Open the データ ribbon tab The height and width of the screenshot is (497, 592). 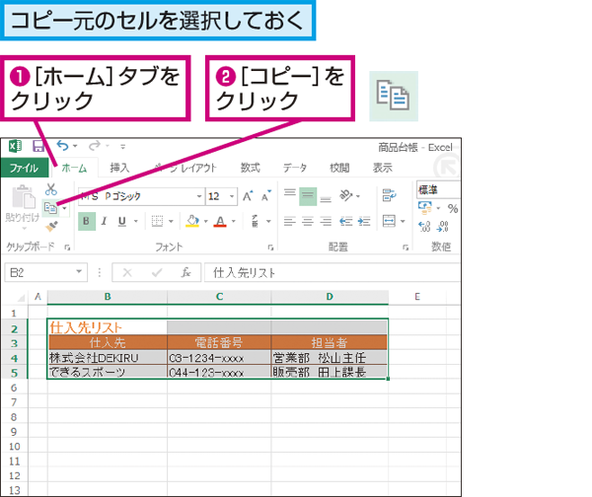(295, 168)
